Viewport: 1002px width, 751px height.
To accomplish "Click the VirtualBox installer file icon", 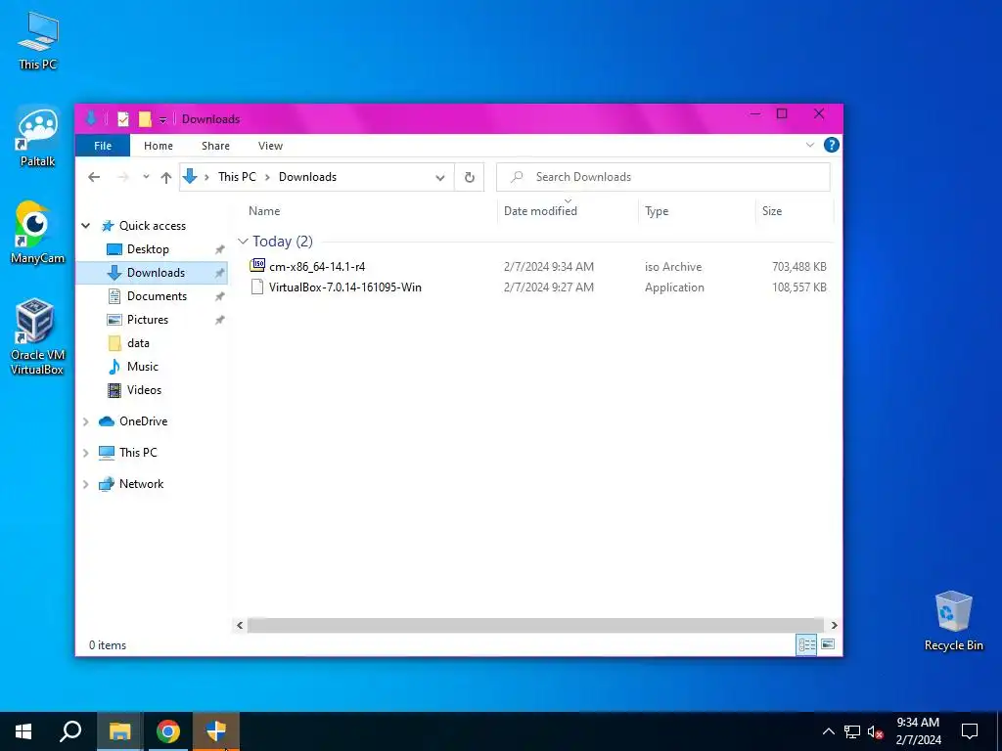I will (x=257, y=287).
